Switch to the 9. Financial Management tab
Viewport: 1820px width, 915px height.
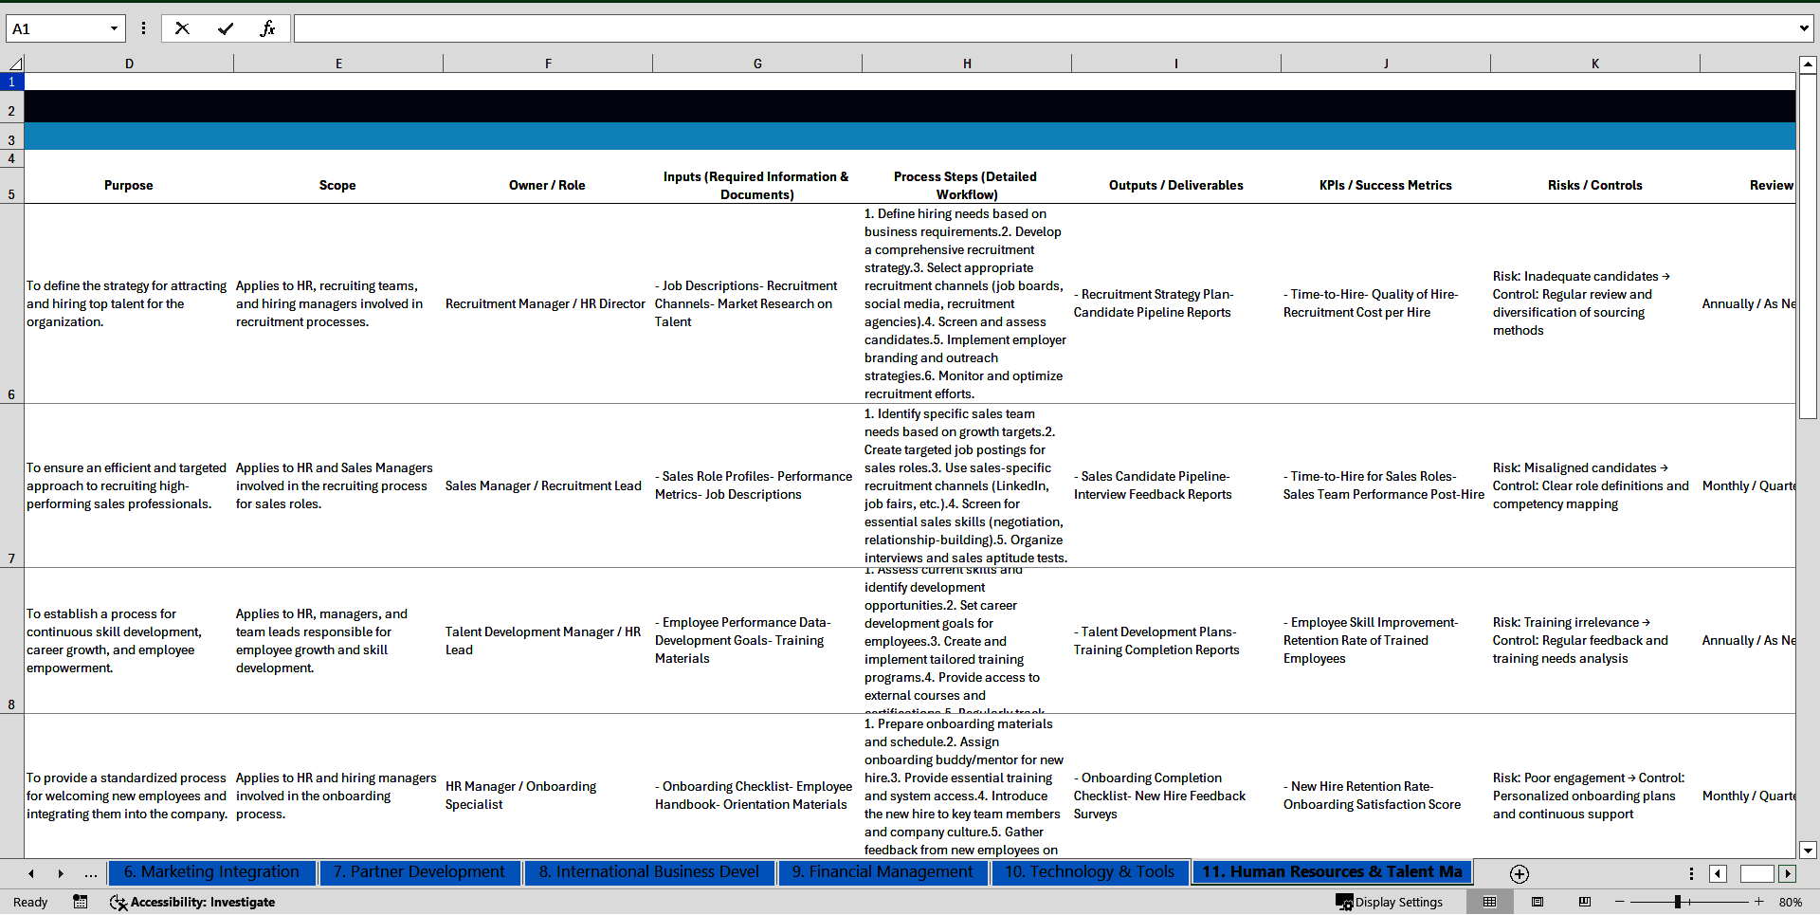(883, 872)
